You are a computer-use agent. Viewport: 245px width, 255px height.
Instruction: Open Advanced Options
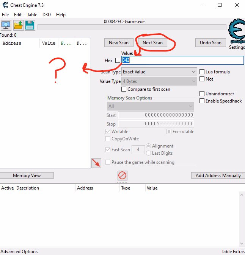tap(19, 252)
